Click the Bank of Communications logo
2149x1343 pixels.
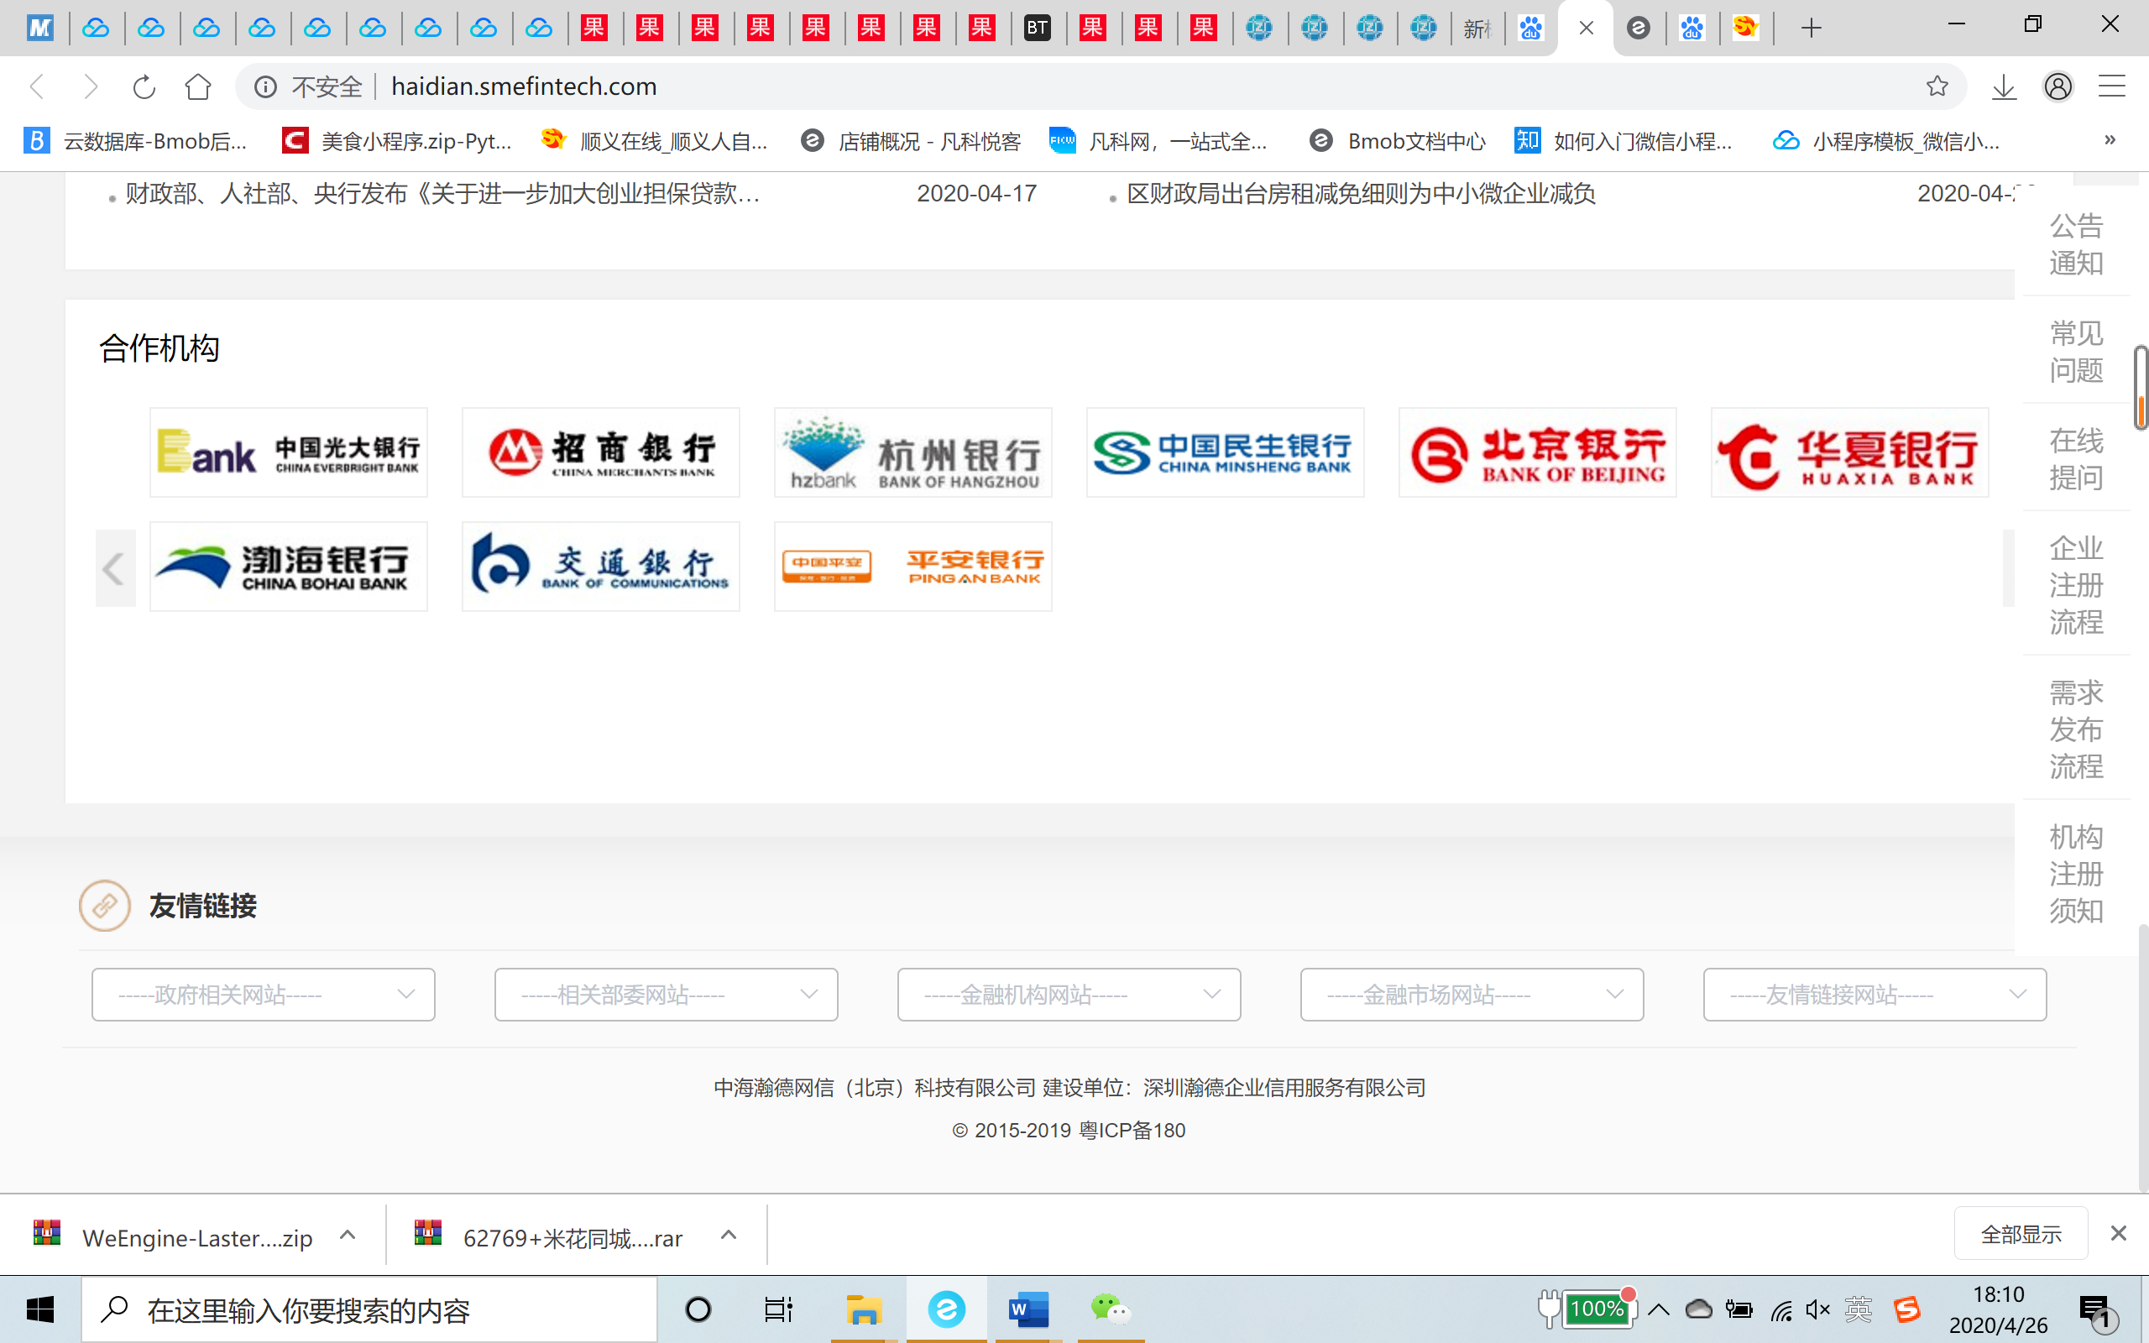point(601,567)
